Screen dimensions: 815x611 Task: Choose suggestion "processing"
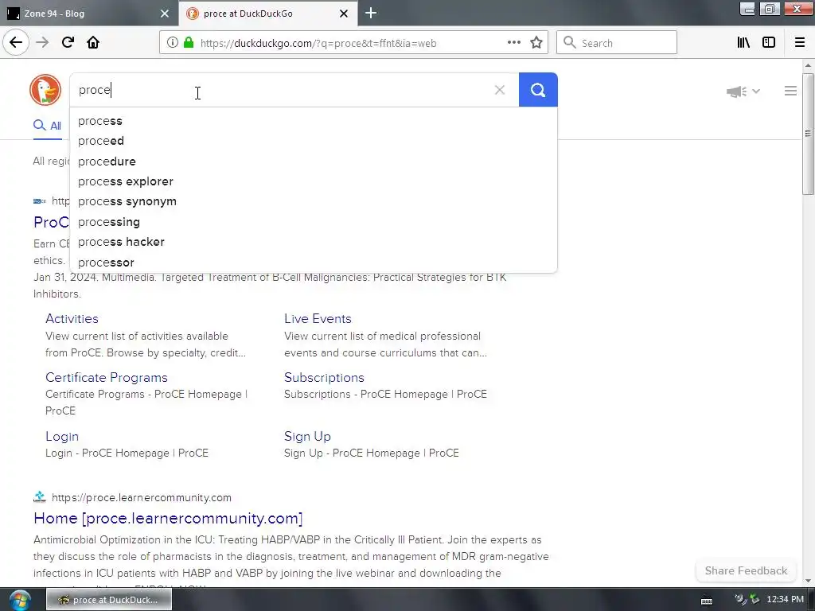click(x=314, y=222)
